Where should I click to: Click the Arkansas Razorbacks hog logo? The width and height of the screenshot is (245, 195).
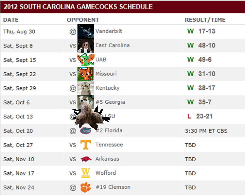click(86, 159)
